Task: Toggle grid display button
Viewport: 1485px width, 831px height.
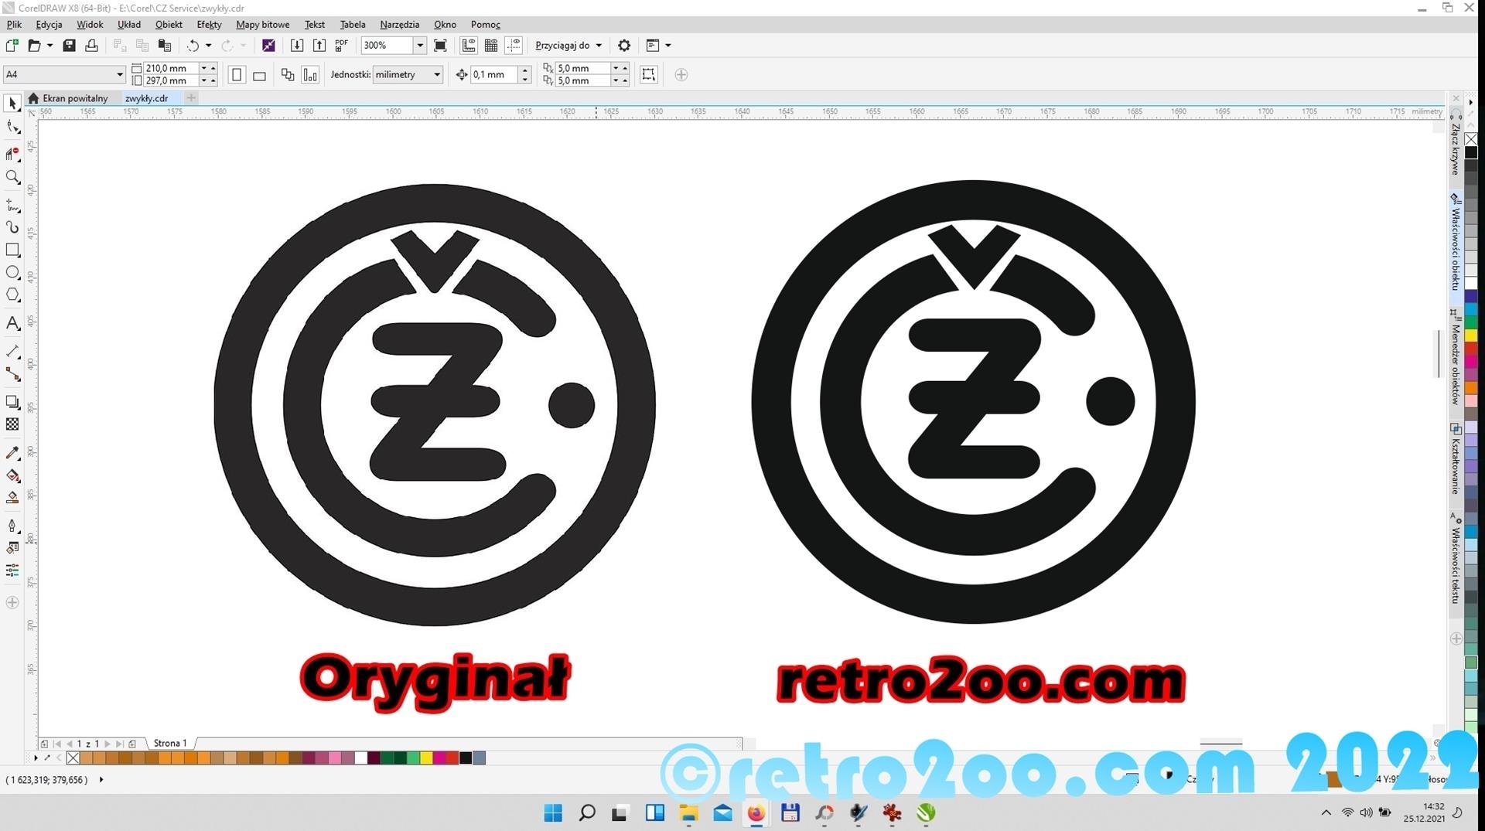Action: tap(491, 46)
